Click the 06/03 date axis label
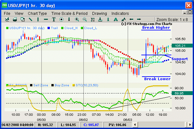Screen dimensions: 194x129 (128, 120)
